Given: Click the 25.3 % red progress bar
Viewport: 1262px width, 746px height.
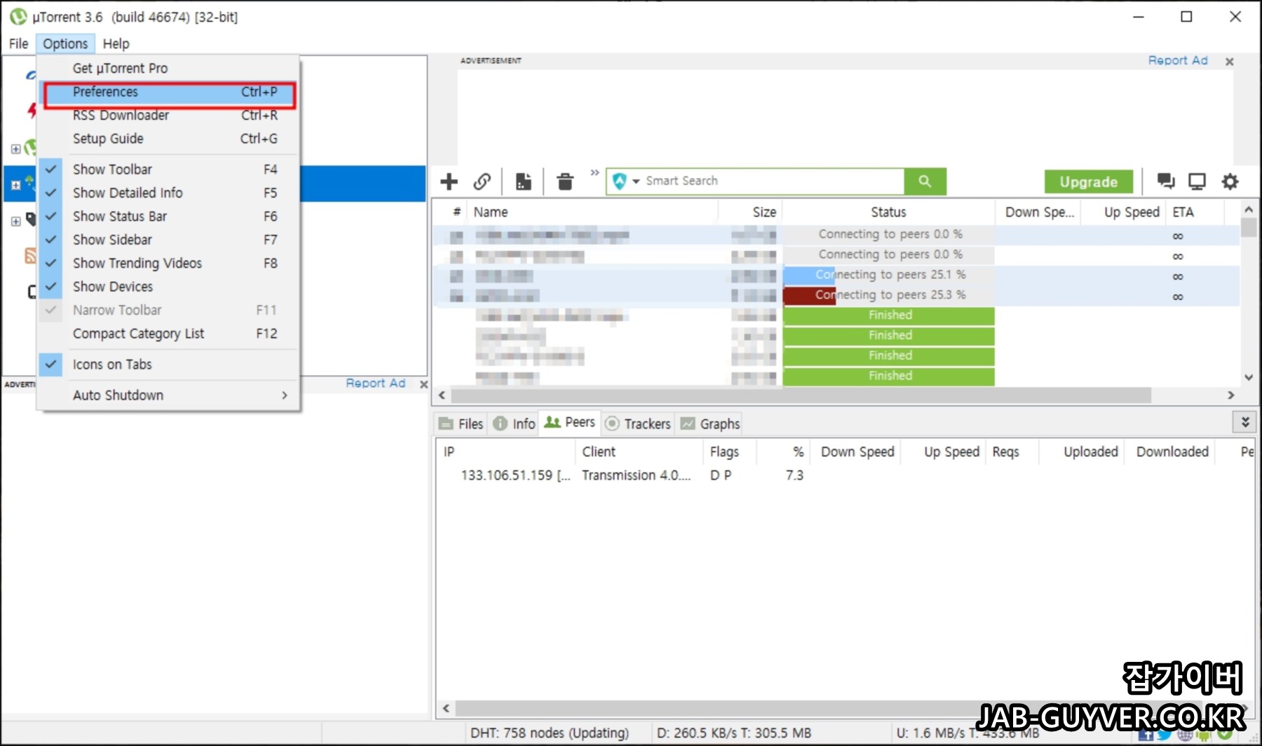Looking at the screenshot, I should pos(888,295).
